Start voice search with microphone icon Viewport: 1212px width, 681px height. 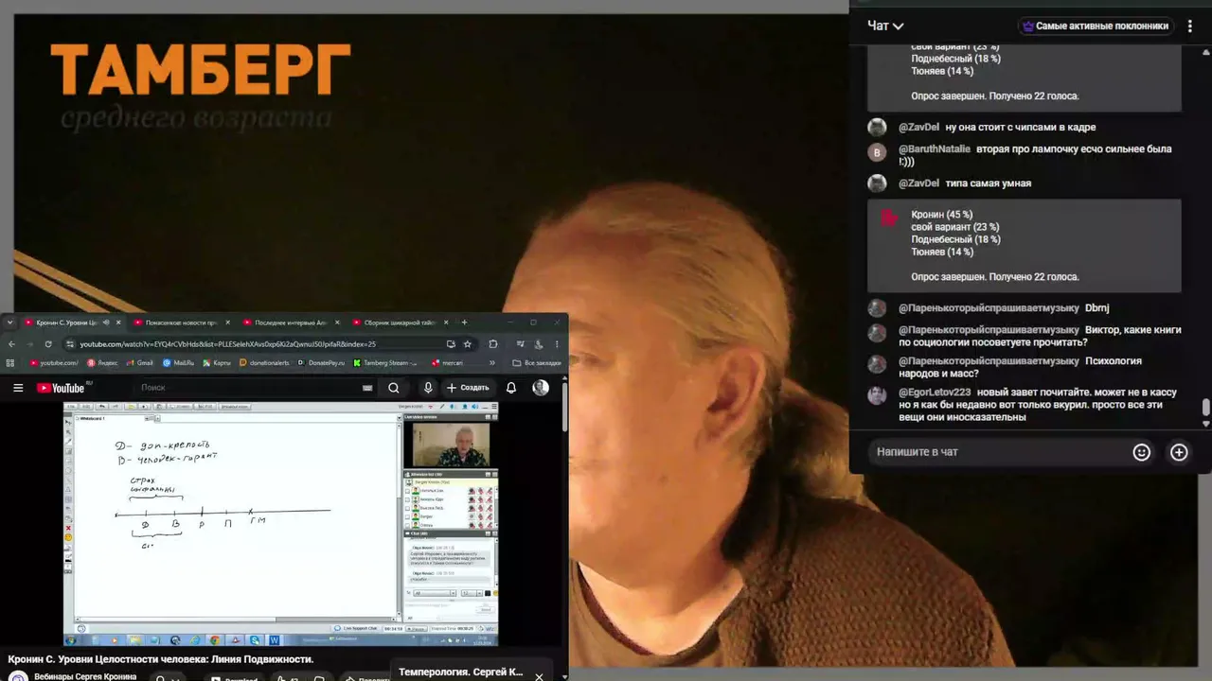point(428,388)
